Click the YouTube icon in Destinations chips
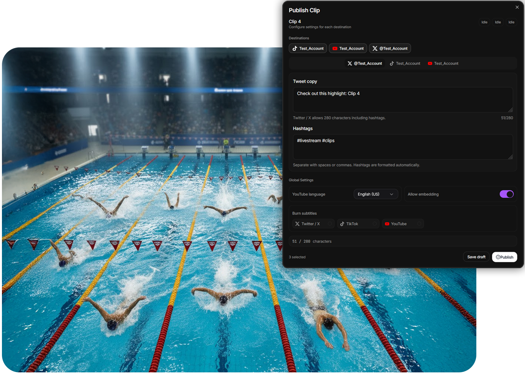This screenshot has width=525, height=374. (335, 48)
